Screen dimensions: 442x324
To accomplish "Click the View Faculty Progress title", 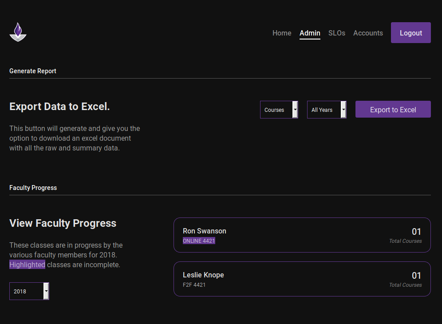I will pos(63,223).
